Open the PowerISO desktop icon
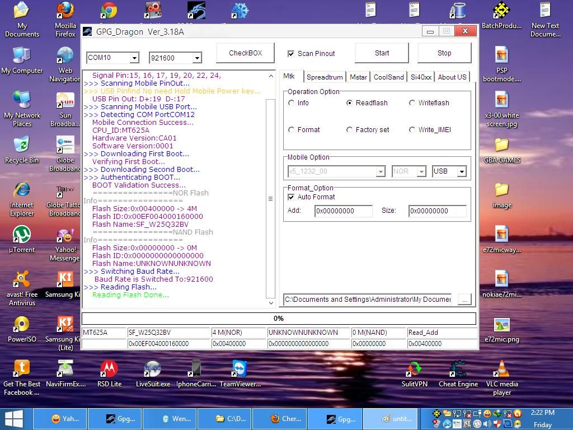 [x=22, y=325]
